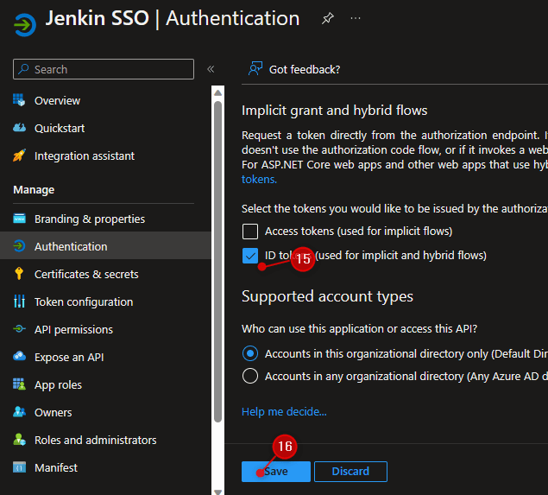Uncheck the ID tokens checkbox
548x495 pixels.
coord(250,256)
